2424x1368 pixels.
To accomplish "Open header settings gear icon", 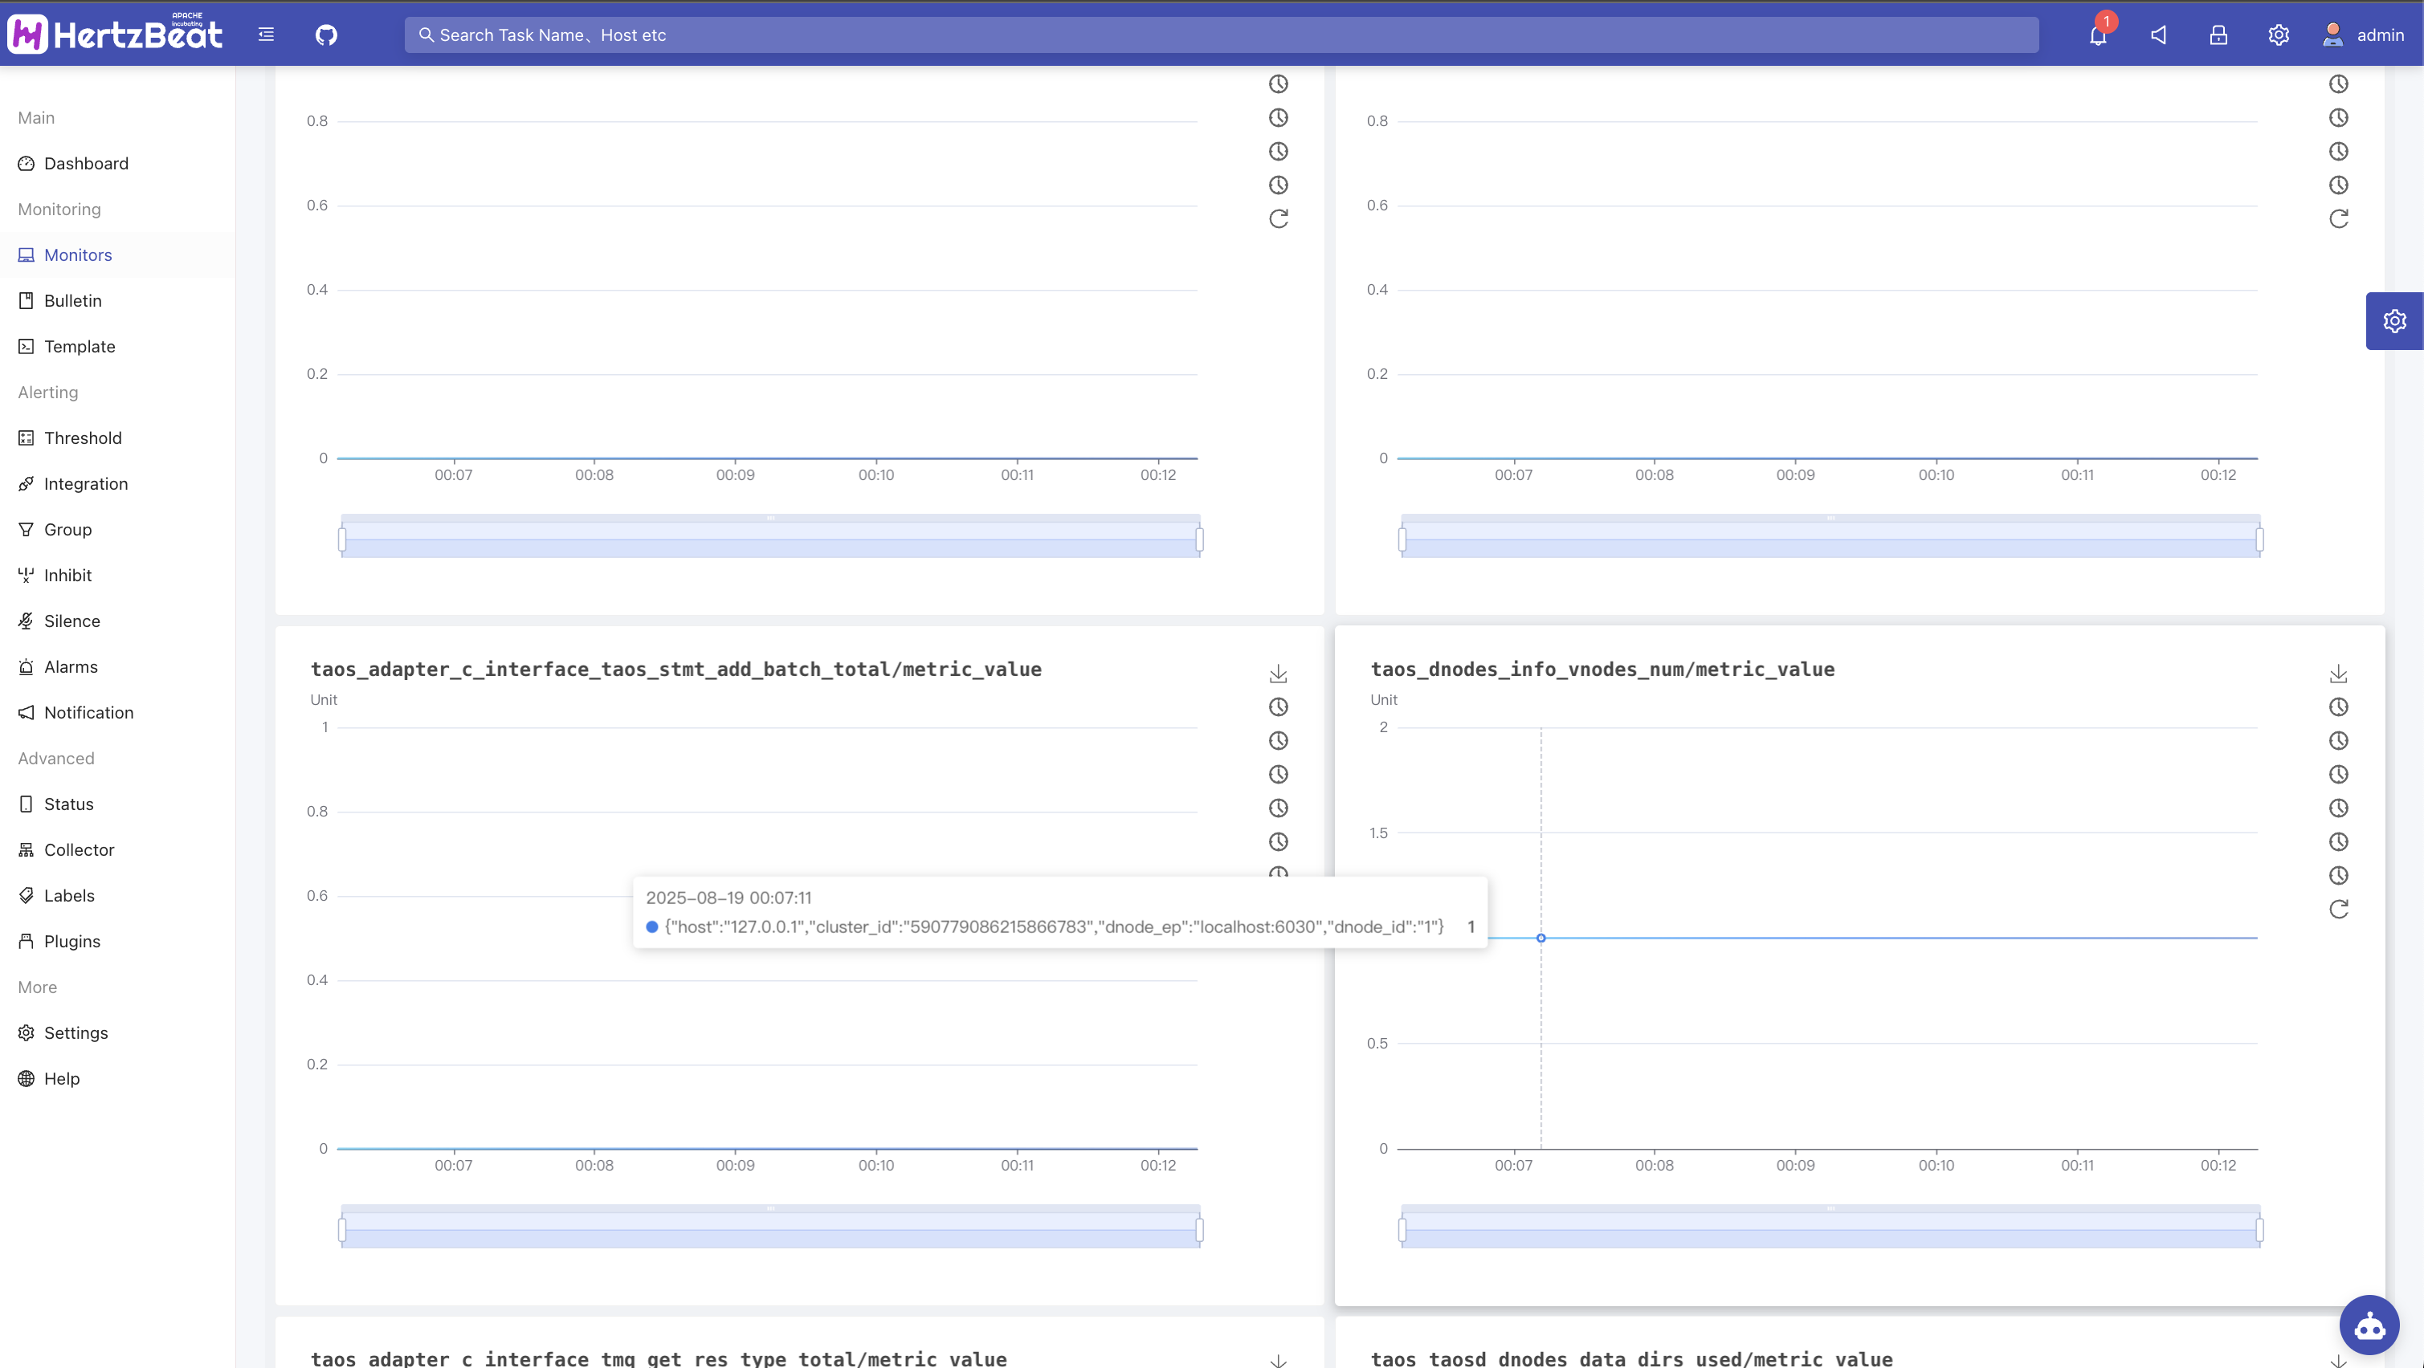I will (2278, 35).
